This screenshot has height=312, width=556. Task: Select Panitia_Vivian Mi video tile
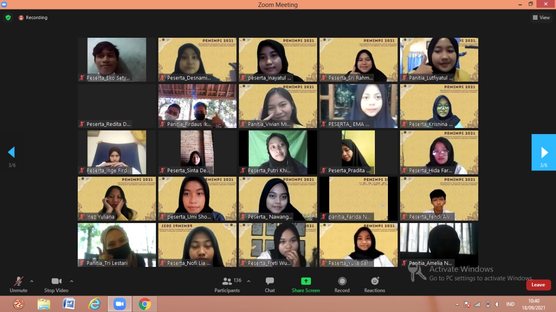278,106
